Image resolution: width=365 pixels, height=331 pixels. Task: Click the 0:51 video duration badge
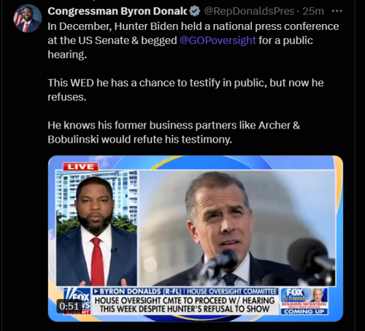tap(69, 306)
